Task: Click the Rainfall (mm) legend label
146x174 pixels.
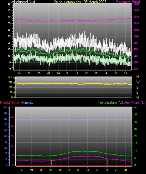Action: pos(9,103)
